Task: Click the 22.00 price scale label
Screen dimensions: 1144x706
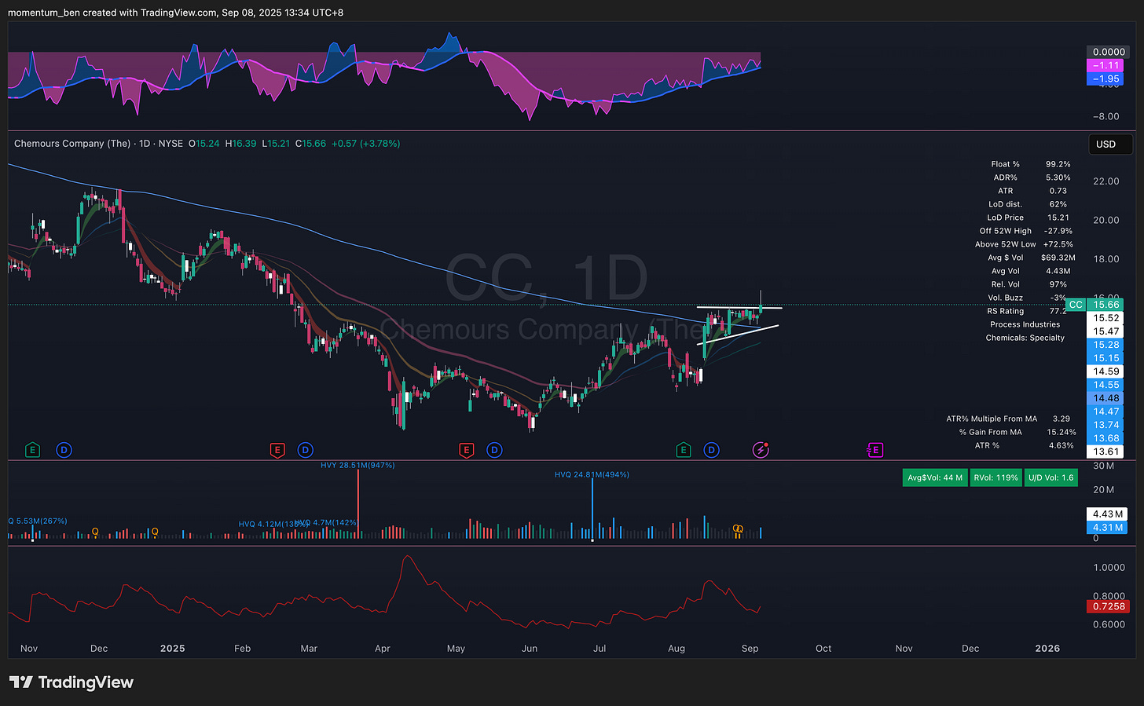Action: click(x=1106, y=181)
